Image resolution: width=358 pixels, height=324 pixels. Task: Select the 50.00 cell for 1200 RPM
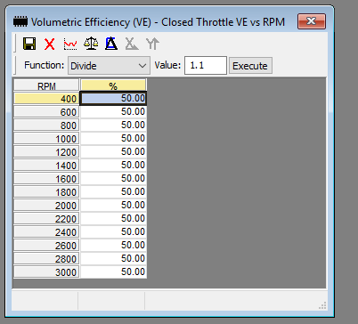click(x=113, y=152)
